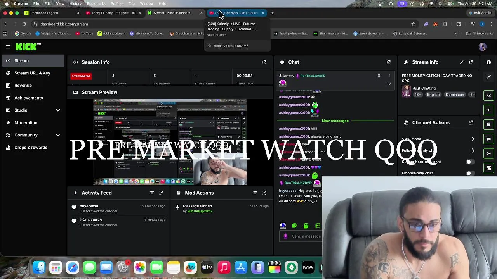Screen dimensions: 497x279
Task: Expand Followers-only chat settings arrow
Action: click(473, 150)
